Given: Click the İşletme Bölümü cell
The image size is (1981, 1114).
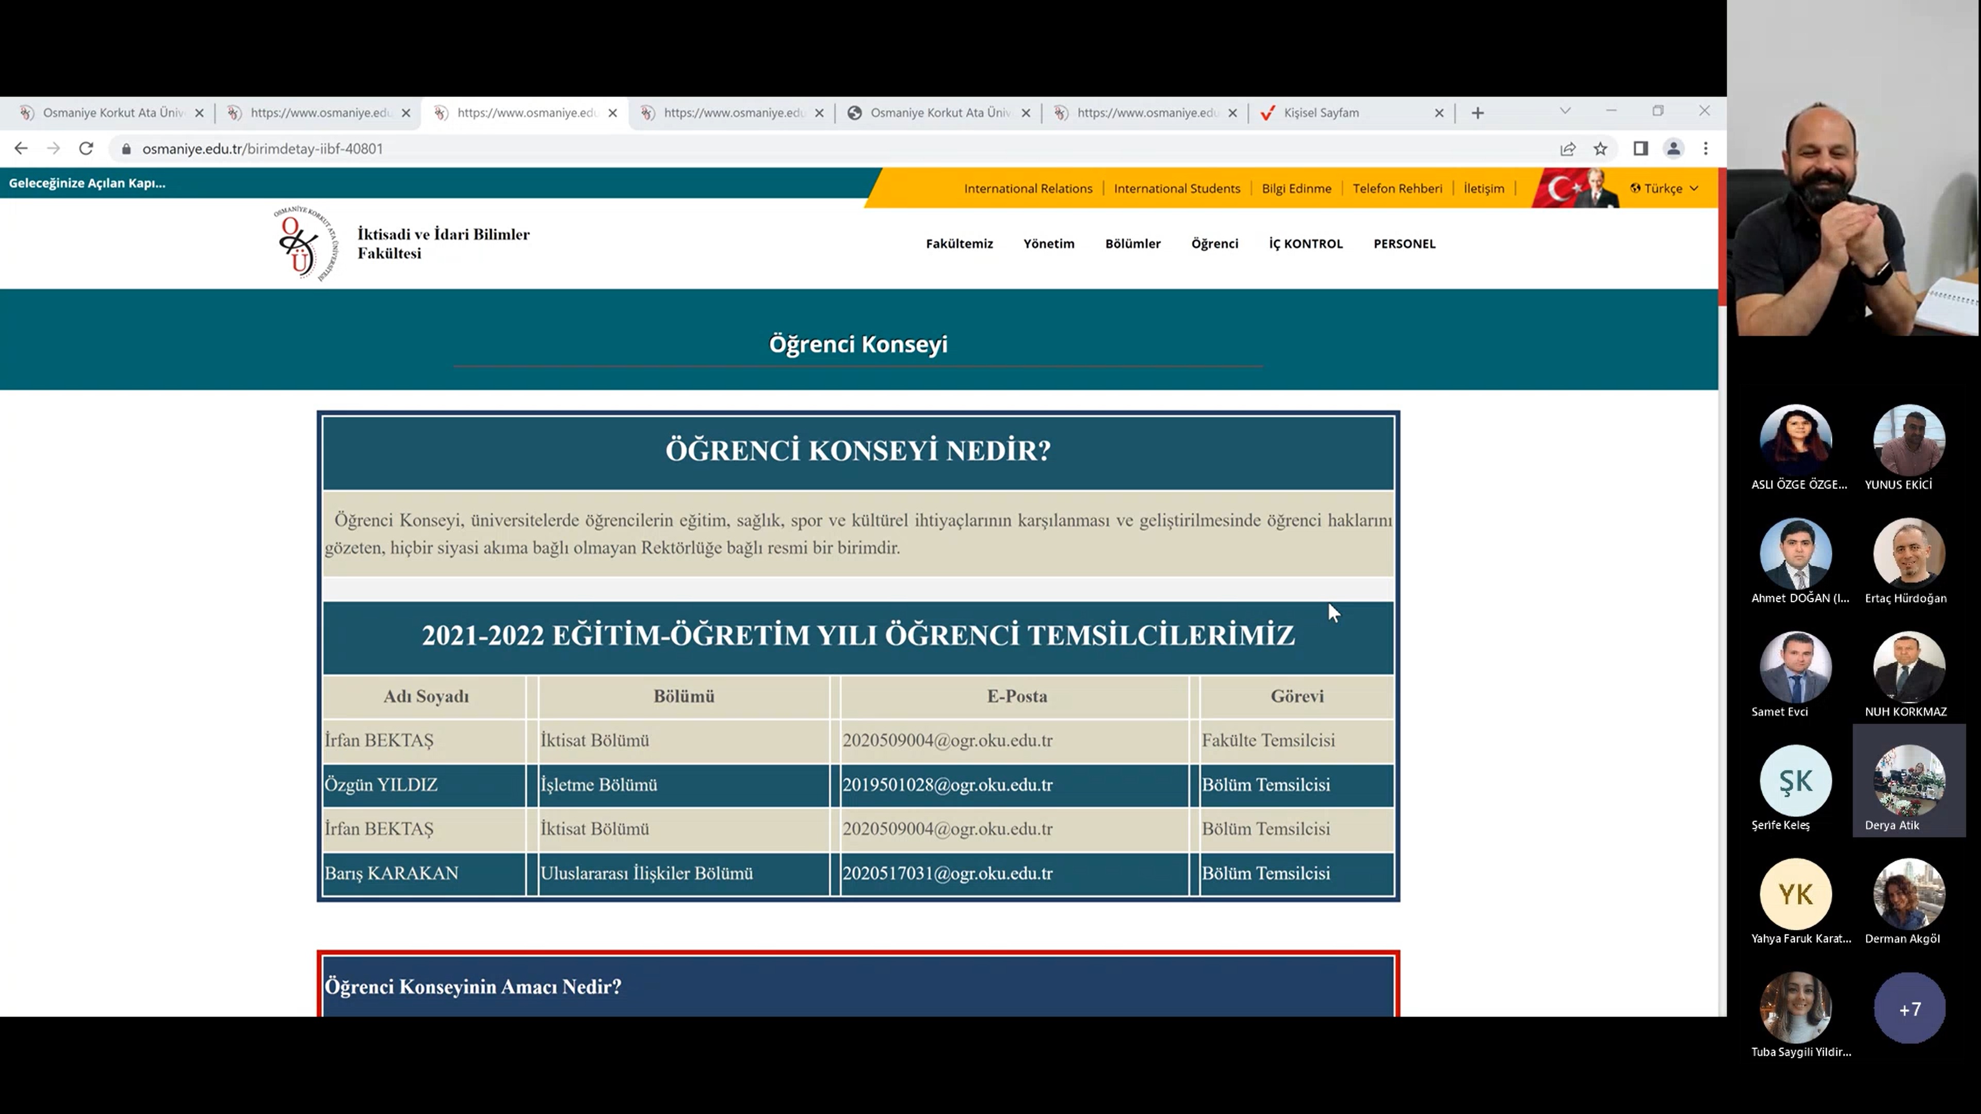Looking at the screenshot, I should click(x=684, y=785).
